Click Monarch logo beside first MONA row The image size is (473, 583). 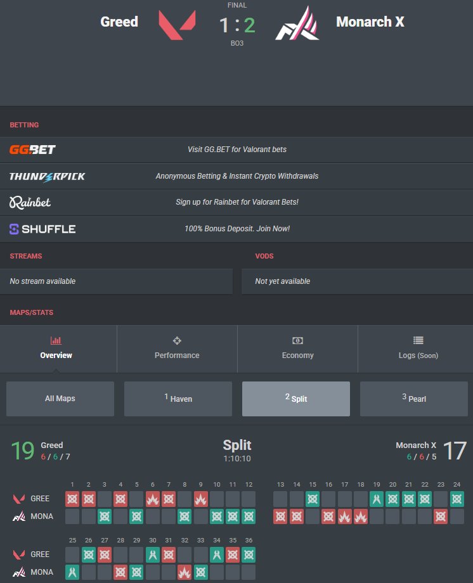(x=19, y=516)
